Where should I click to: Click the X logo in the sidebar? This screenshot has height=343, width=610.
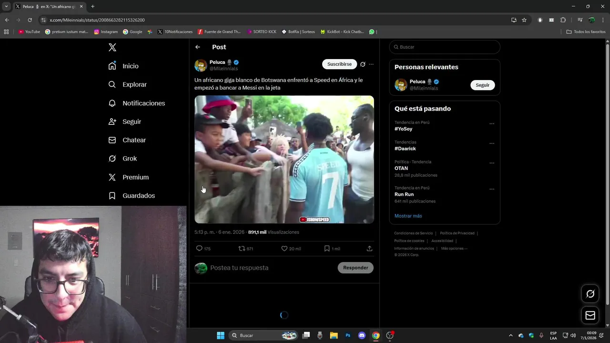(112, 47)
